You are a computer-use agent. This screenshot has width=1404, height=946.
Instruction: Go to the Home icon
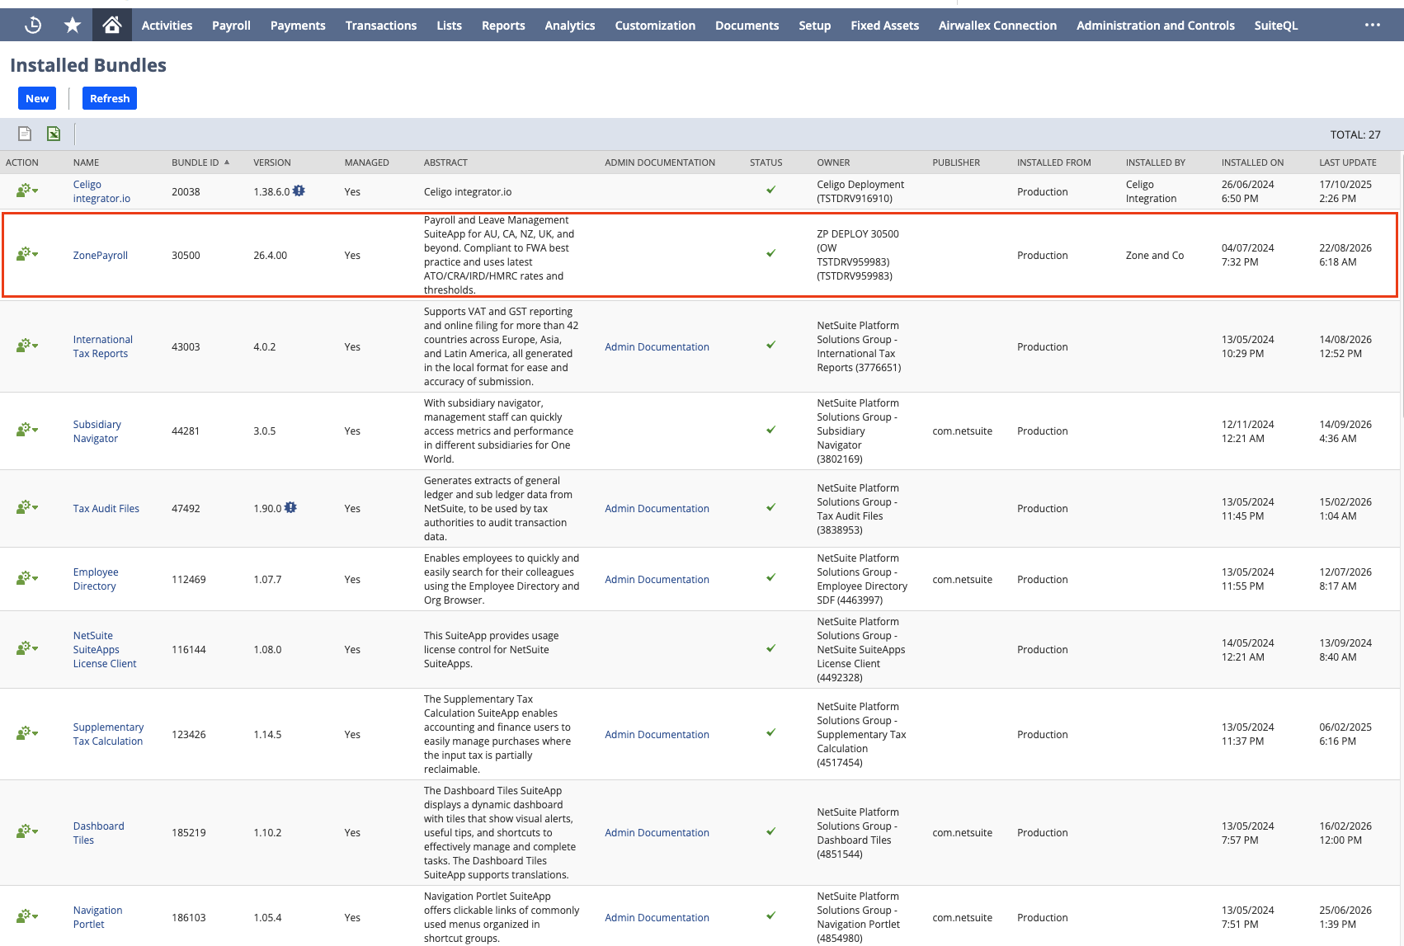click(x=112, y=26)
